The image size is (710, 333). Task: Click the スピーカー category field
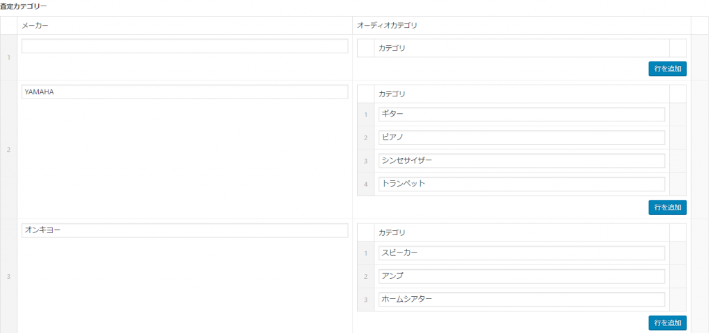pos(521,253)
